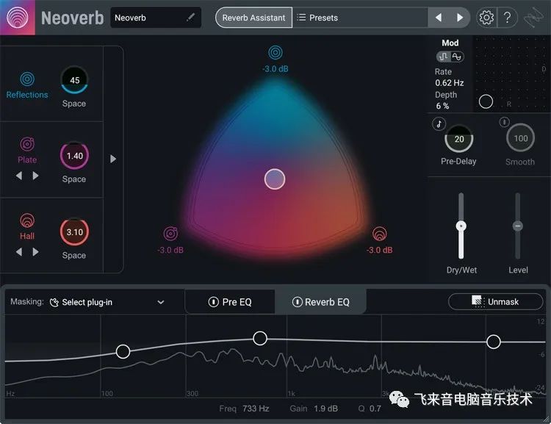This screenshot has height=424, width=551.
Task: Click the Hall Space knob 3.10
Action: click(x=74, y=232)
